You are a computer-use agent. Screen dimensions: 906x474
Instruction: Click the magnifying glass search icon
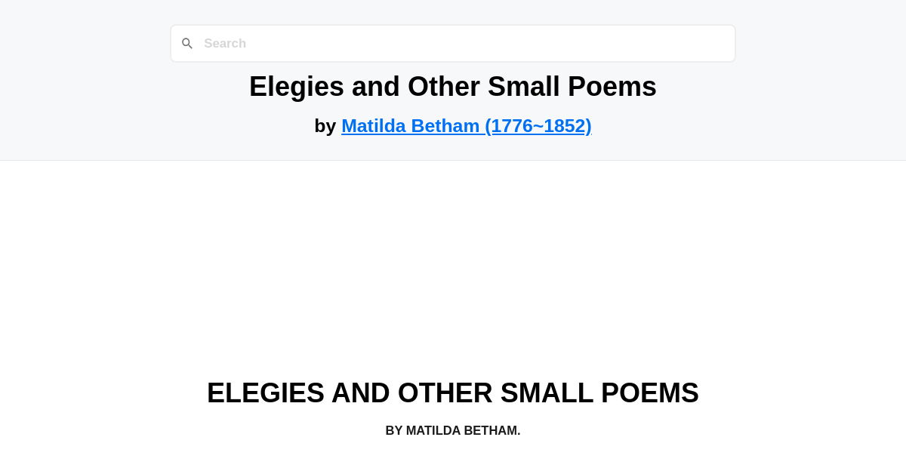(x=187, y=43)
